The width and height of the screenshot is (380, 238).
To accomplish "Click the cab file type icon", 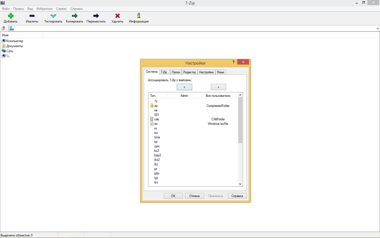I will 152,119.
